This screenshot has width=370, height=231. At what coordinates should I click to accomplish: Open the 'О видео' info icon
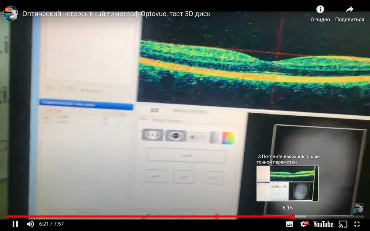click(x=320, y=10)
